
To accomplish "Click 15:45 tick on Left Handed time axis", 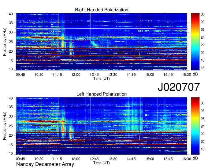I will (168, 159).
